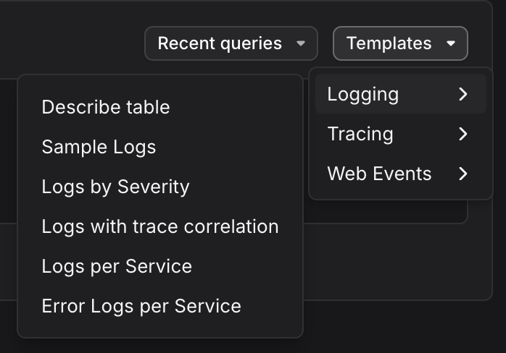Choose the Describe table template
The image size is (506, 353).
tap(106, 107)
